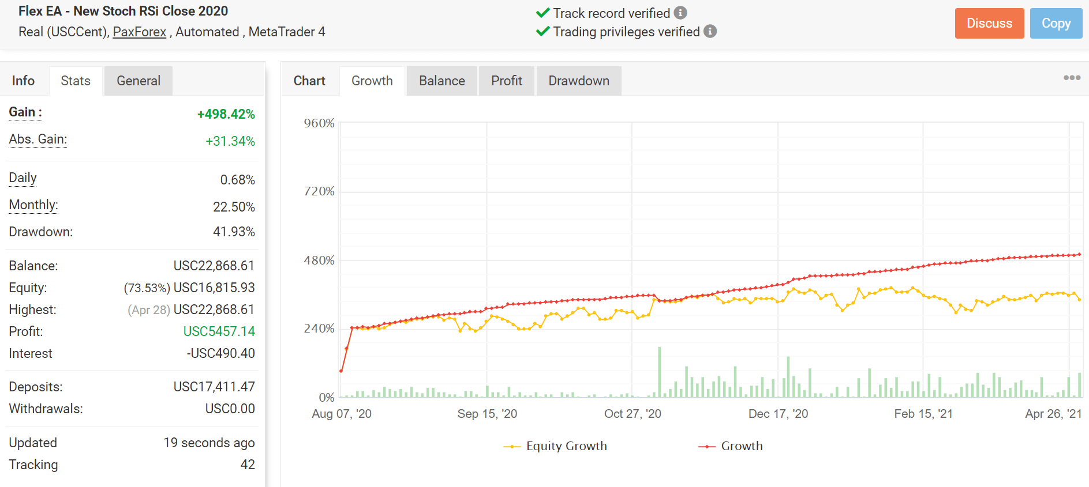Click the Gain label link

(25, 112)
